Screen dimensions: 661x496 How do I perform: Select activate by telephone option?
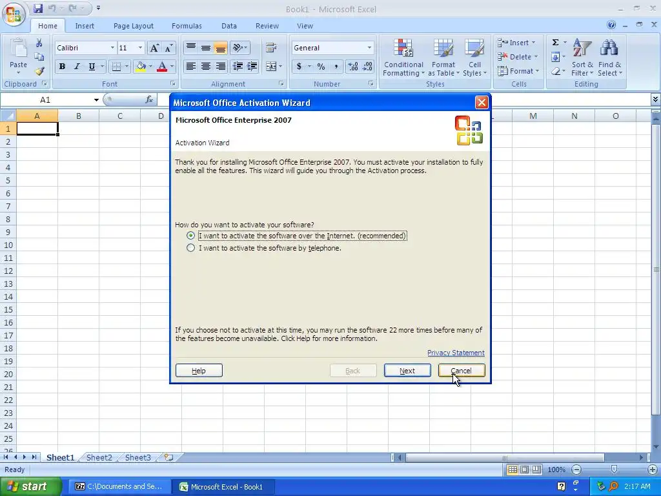190,247
